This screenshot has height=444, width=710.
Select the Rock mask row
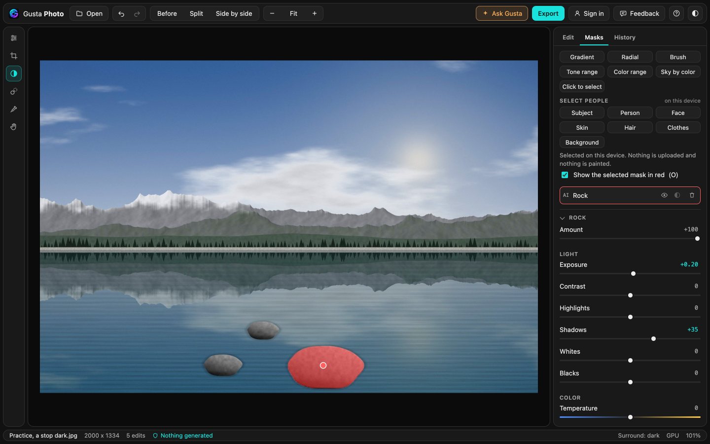[x=630, y=195]
